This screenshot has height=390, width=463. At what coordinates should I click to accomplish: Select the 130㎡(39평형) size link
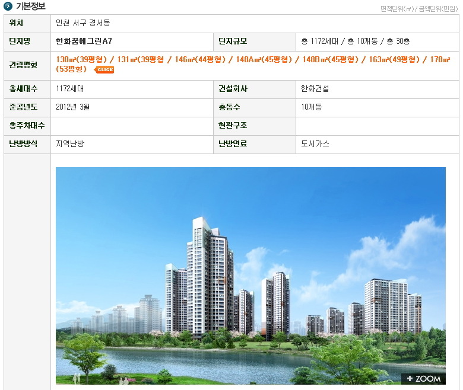tap(81, 59)
